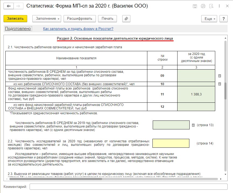Open print preview magnifier icon
Viewport: 233px width, 193px height.
pos(211,6)
